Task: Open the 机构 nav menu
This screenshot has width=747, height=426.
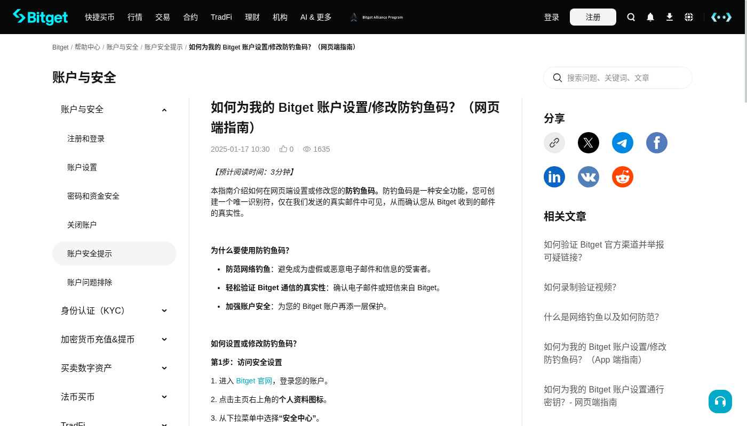Action: [280, 17]
